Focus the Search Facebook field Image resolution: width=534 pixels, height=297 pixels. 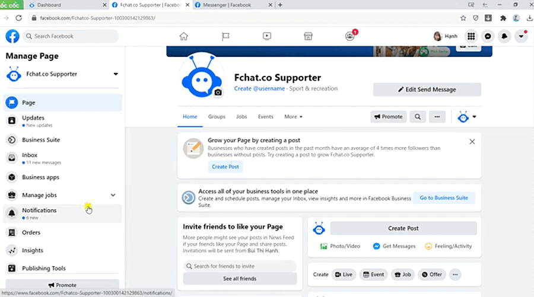pyautogui.click(x=71, y=36)
